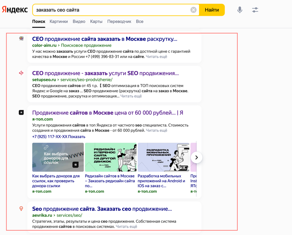Open 'Редизайн и перенос сайта' thumbnail
Viewport: 292px width, 235px height.
111,157
